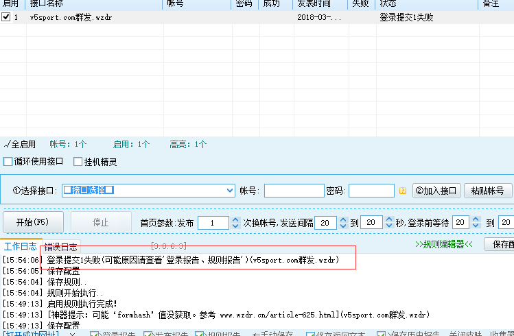The width and height of the screenshot is (514, 336).
Task: Enable the 循环使用接口 checkbox
Action: click(8, 162)
